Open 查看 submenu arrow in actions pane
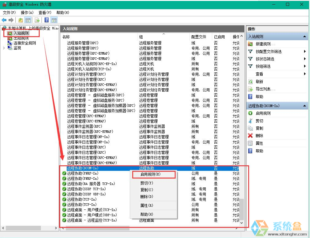 tap(305, 74)
